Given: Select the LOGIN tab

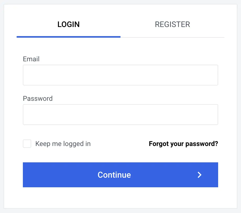Looking at the screenshot, I should pos(69,24).
